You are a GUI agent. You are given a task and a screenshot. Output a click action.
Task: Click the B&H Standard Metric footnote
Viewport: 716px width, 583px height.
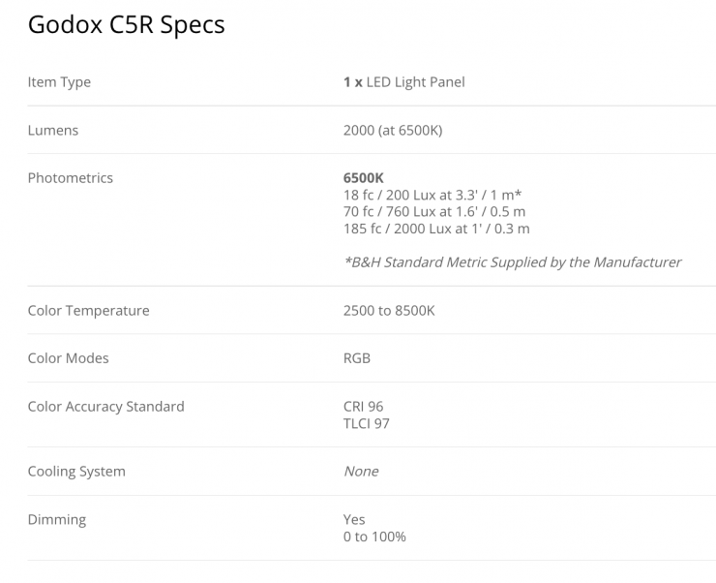pos(512,261)
